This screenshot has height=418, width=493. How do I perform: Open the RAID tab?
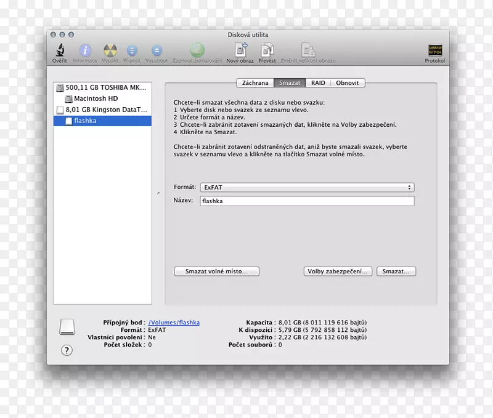click(x=319, y=82)
